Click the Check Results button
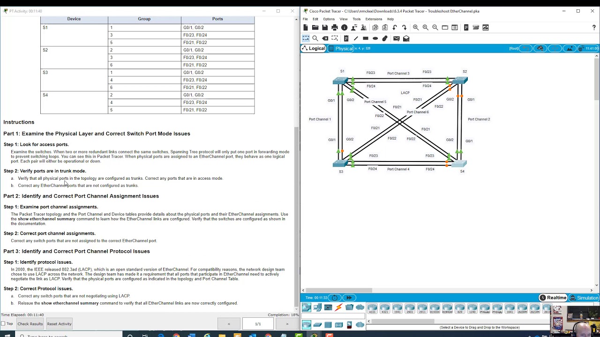 (30, 324)
